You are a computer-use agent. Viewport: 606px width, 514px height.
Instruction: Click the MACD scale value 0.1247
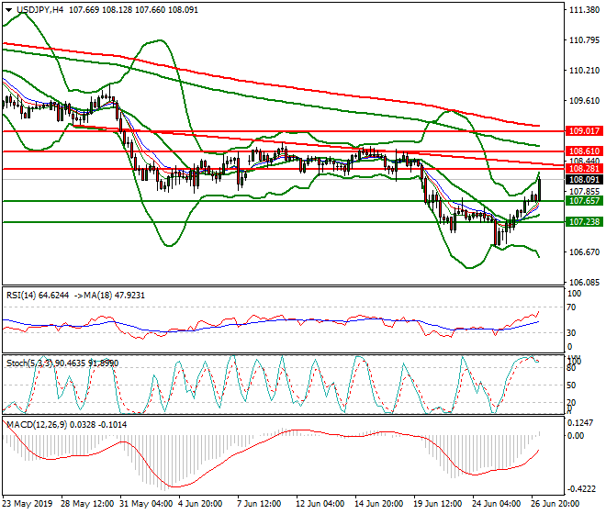579,423
